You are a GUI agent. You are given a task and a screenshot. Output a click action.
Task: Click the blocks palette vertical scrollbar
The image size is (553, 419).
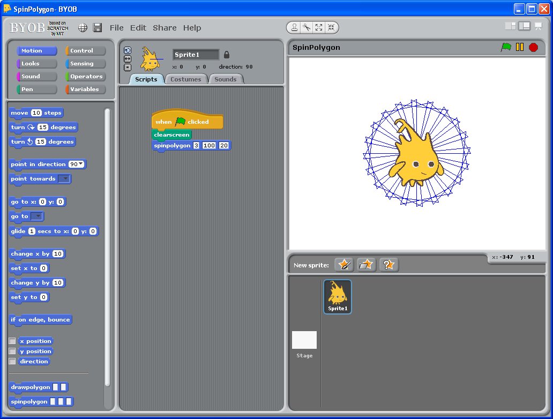click(107, 247)
